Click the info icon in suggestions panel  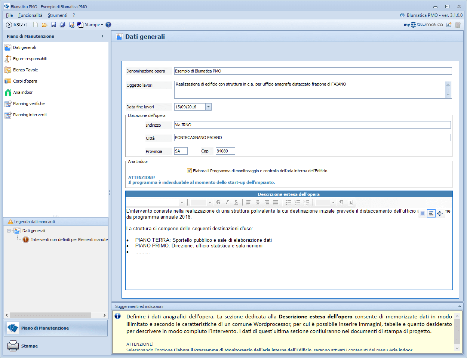[118, 316]
